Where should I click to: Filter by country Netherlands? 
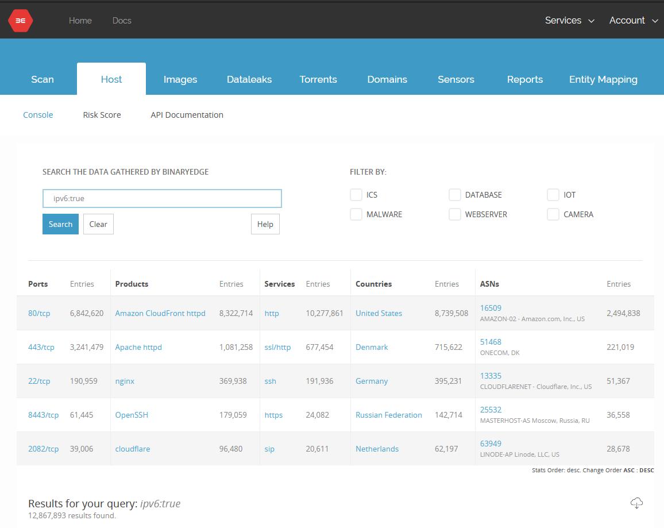click(377, 449)
